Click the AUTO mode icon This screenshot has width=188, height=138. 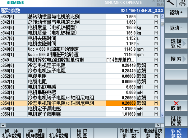(x=182, y=3)
